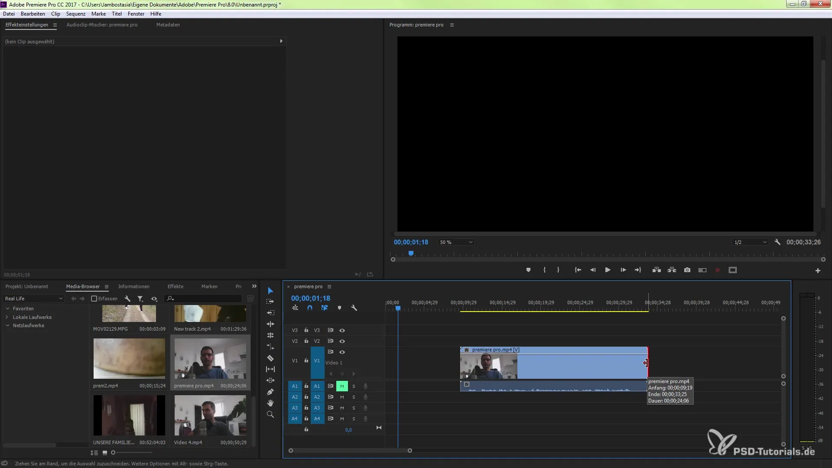Screen dimensions: 832x468
Task: Switch to Effekte tab
Action: click(x=175, y=286)
